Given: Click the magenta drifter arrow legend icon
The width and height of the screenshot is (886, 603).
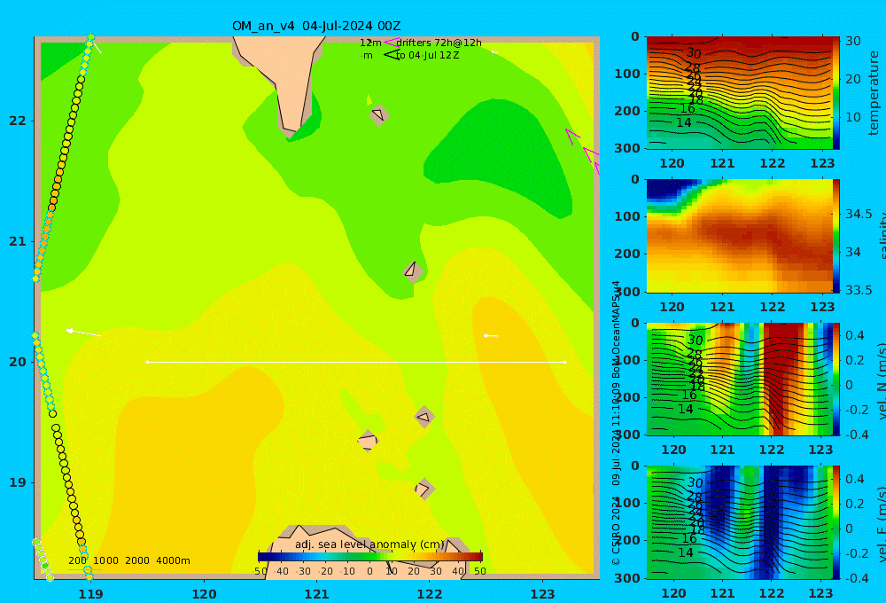Looking at the screenshot, I should (392, 43).
